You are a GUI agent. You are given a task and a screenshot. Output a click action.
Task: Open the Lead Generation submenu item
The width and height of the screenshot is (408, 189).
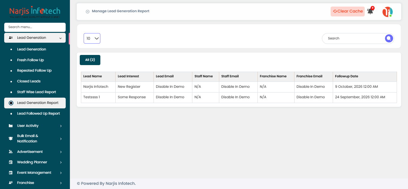tap(31, 49)
